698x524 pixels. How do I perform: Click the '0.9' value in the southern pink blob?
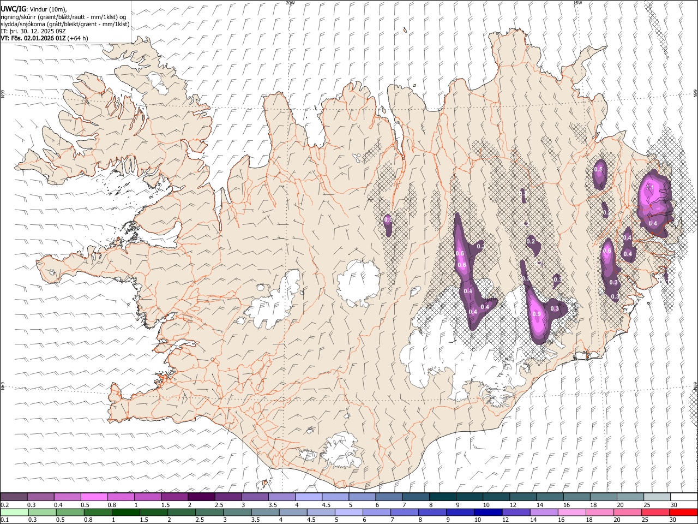tap(537, 314)
